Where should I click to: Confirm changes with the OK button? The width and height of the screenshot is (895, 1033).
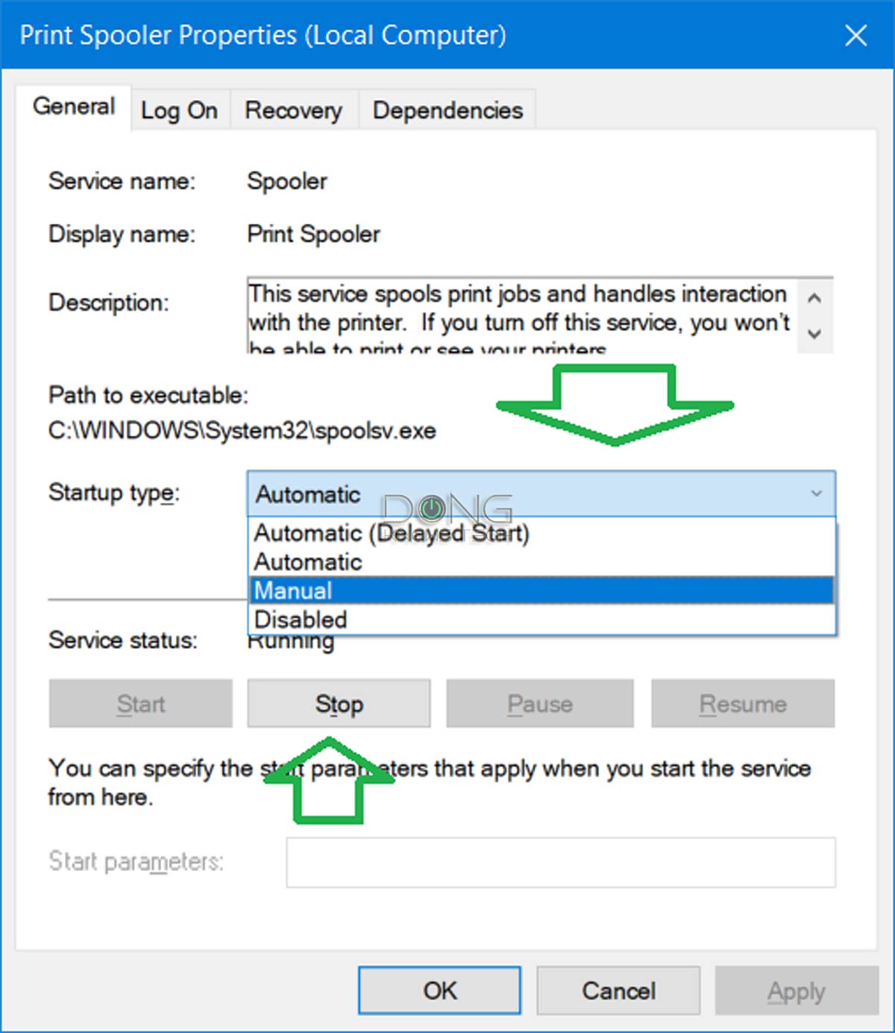point(439,990)
